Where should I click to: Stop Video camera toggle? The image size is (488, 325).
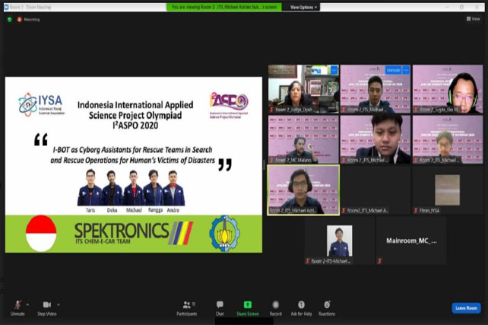coord(47,307)
